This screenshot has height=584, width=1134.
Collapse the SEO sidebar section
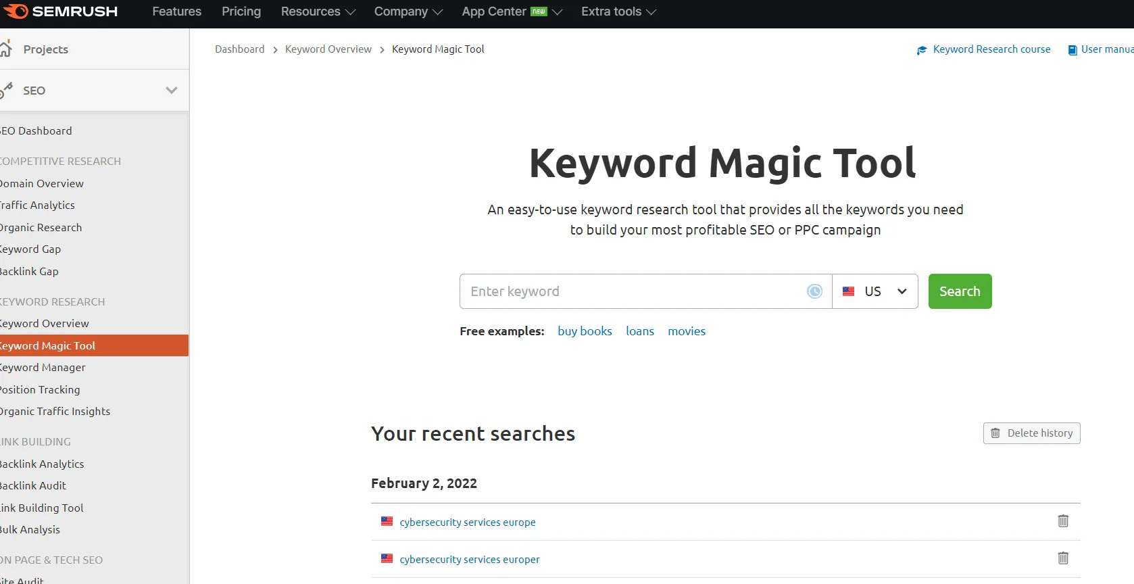click(172, 90)
